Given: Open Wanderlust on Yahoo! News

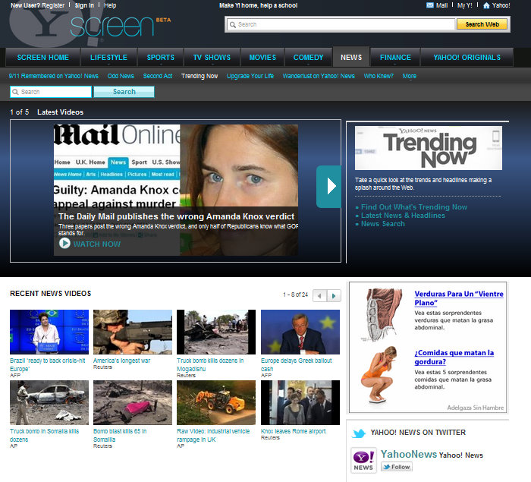Looking at the screenshot, I should [319, 76].
